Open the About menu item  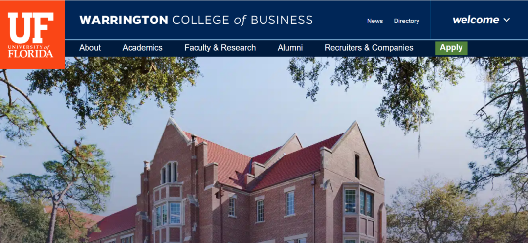tap(90, 48)
